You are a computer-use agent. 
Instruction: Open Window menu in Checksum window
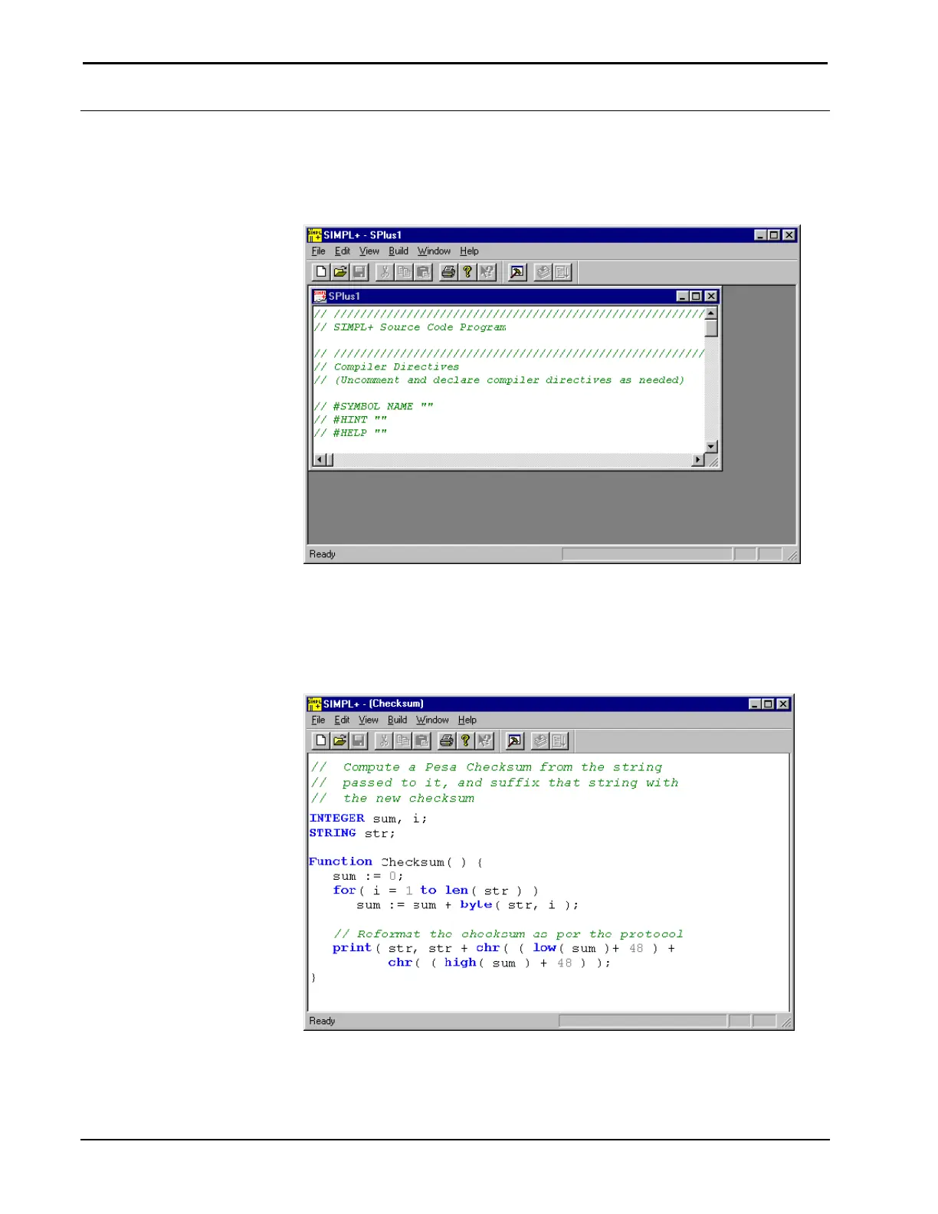432,720
